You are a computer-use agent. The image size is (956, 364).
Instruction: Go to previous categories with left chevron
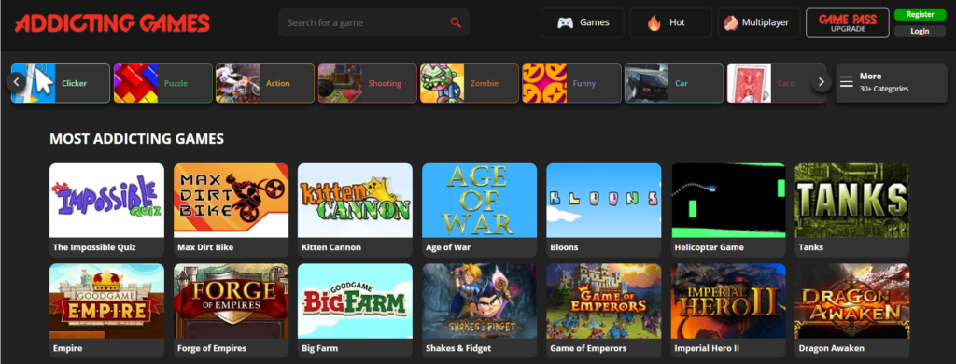[17, 82]
